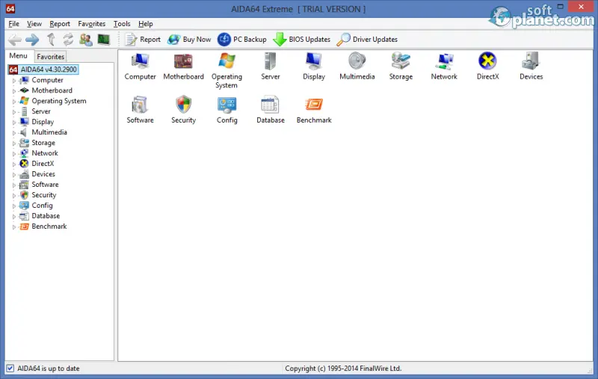Click the copyright FinalWire Ltd. status text

click(x=343, y=369)
